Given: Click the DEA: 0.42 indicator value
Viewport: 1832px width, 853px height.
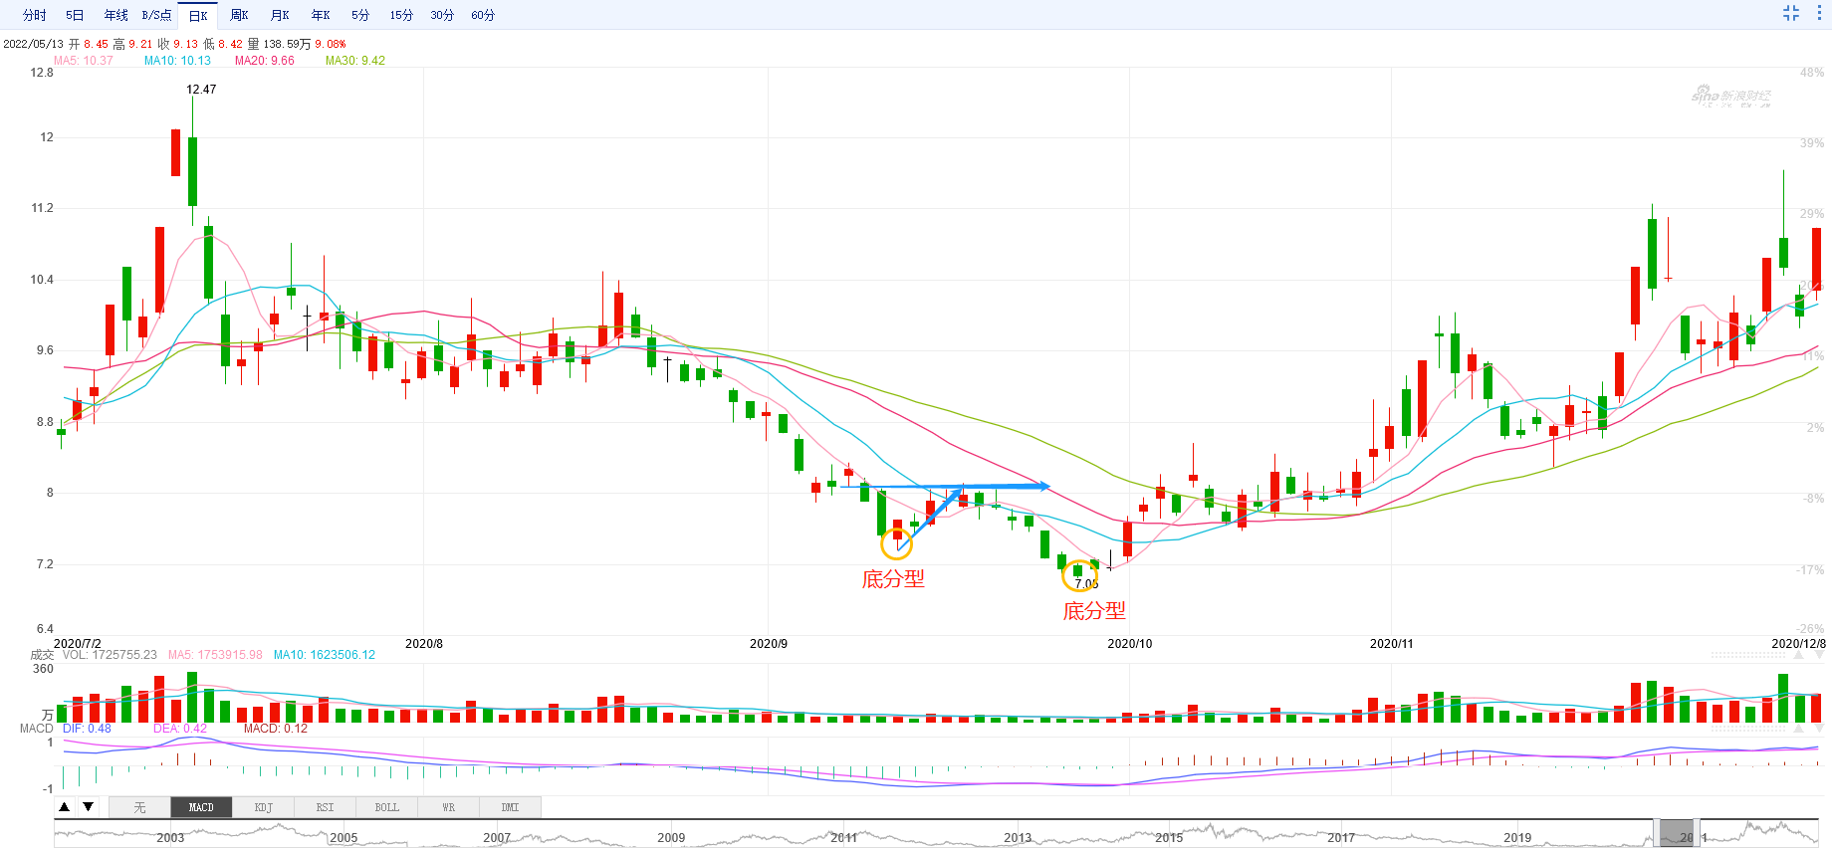Looking at the screenshot, I should [180, 729].
